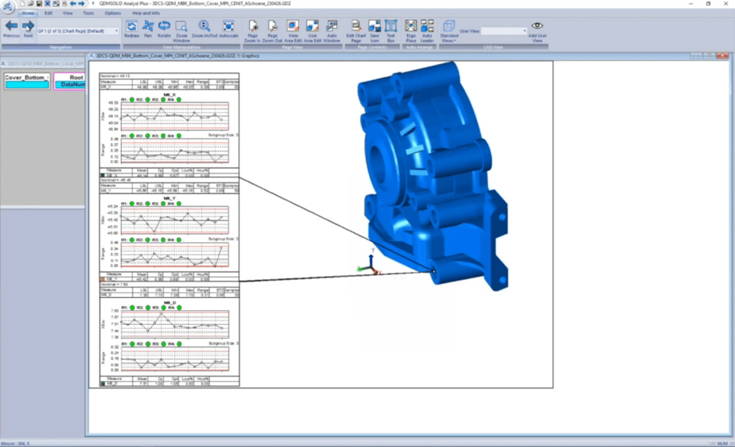Select Cover_Bottom in the left panel
The height and width of the screenshot is (447, 735).
(x=26, y=80)
